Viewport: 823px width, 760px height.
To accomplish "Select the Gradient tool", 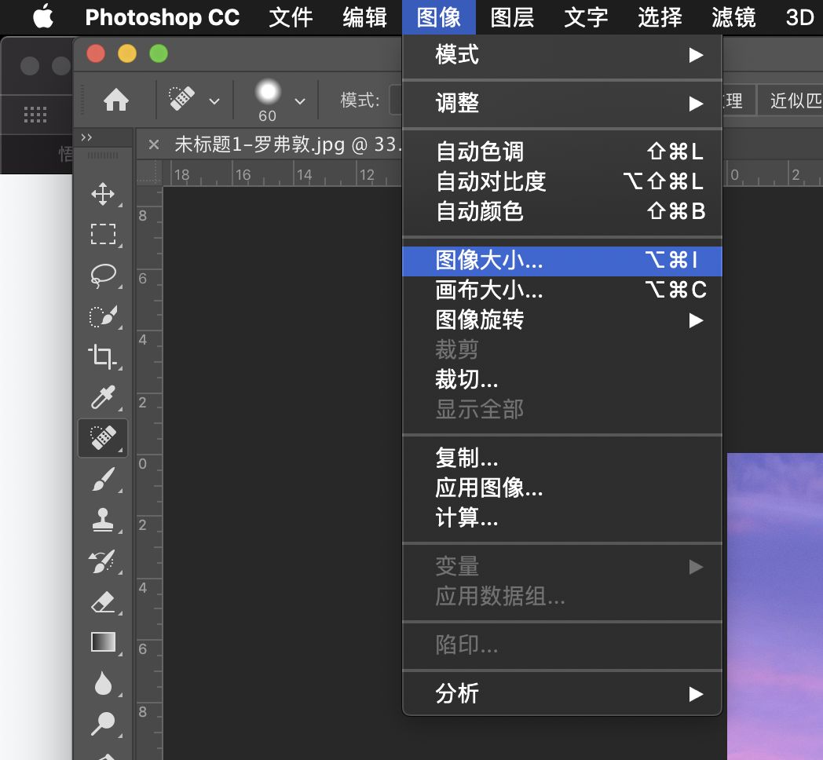I will (x=103, y=642).
